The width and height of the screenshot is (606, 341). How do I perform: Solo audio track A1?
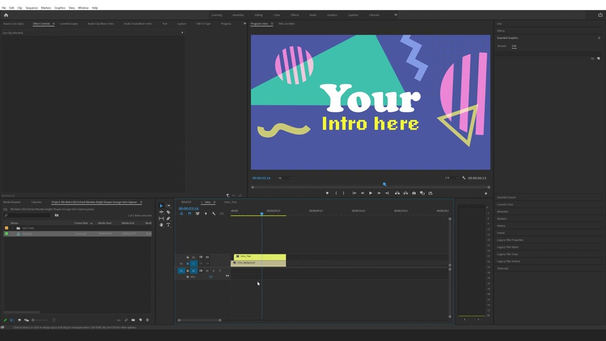point(214,271)
